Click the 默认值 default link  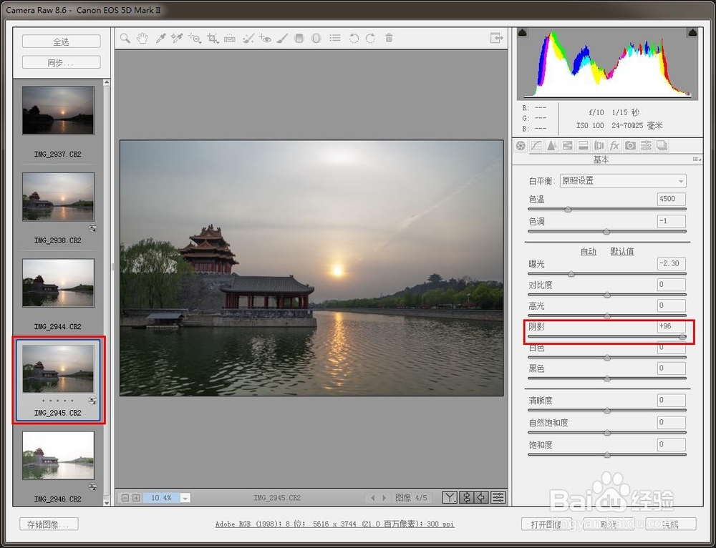point(622,251)
